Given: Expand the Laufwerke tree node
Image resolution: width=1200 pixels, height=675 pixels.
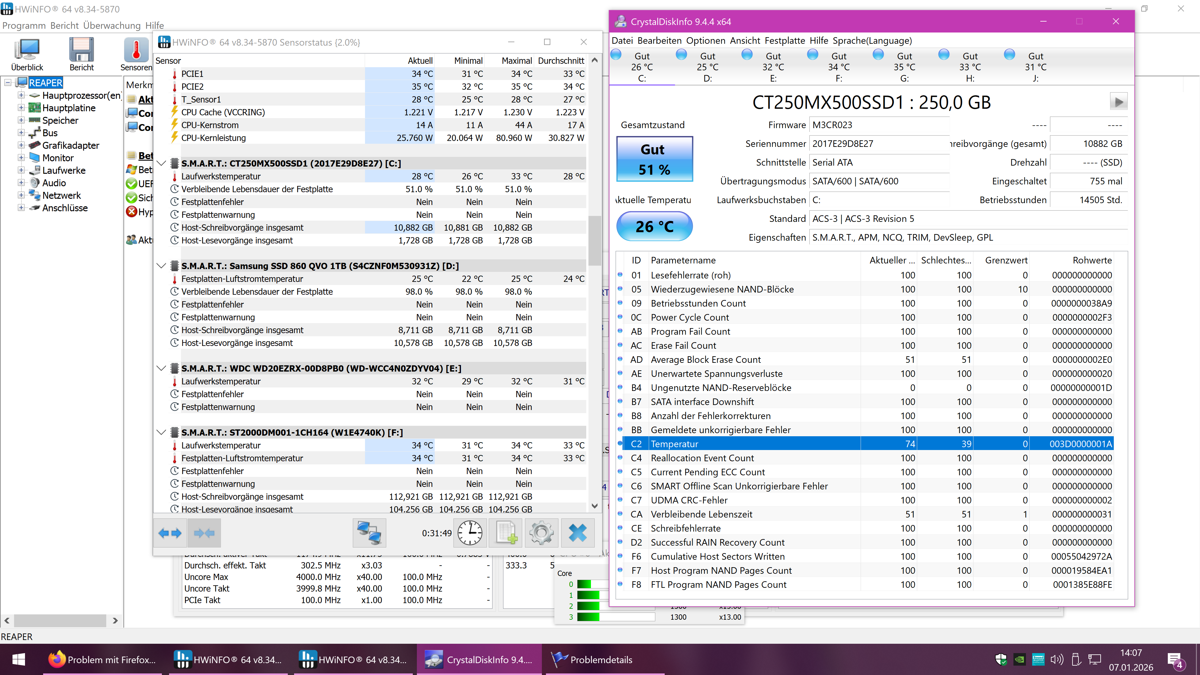Looking at the screenshot, I should (21, 171).
